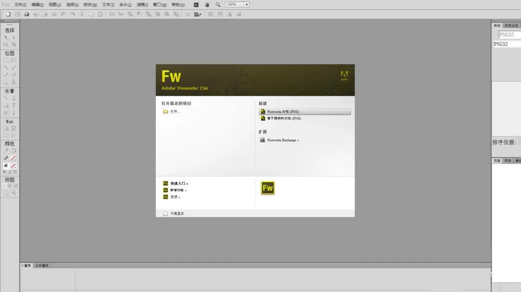Select the Zoom magnifier in the top bar
This screenshot has height=292, width=521.
[218, 5]
